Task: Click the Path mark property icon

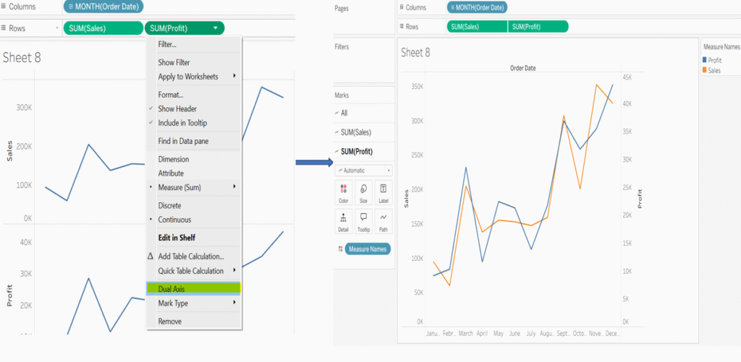Action: pos(383,219)
